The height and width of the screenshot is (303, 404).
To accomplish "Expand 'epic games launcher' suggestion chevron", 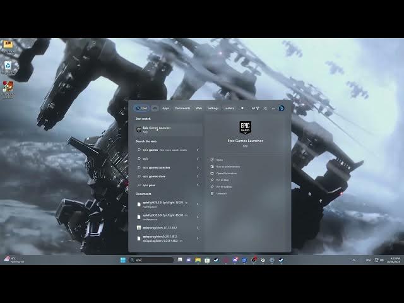I will [x=198, y=167].
